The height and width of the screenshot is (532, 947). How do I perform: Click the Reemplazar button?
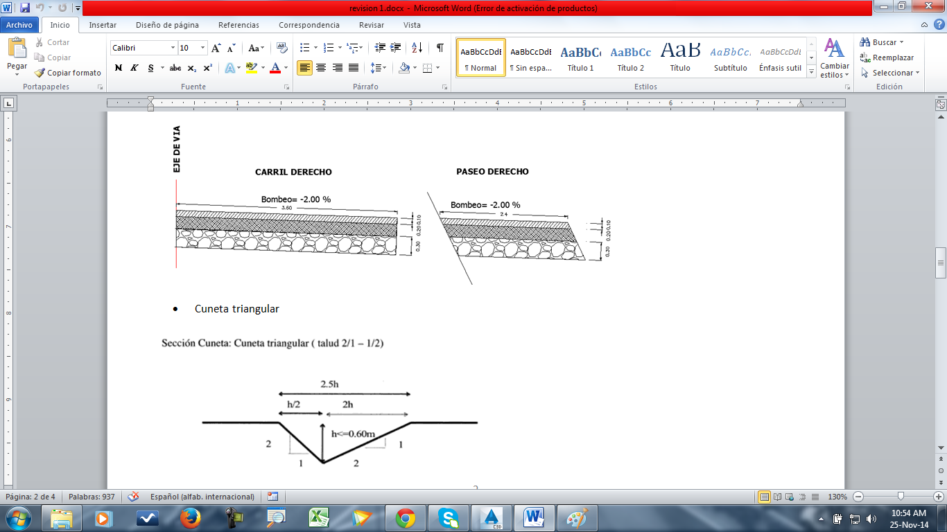click(887, 57)
